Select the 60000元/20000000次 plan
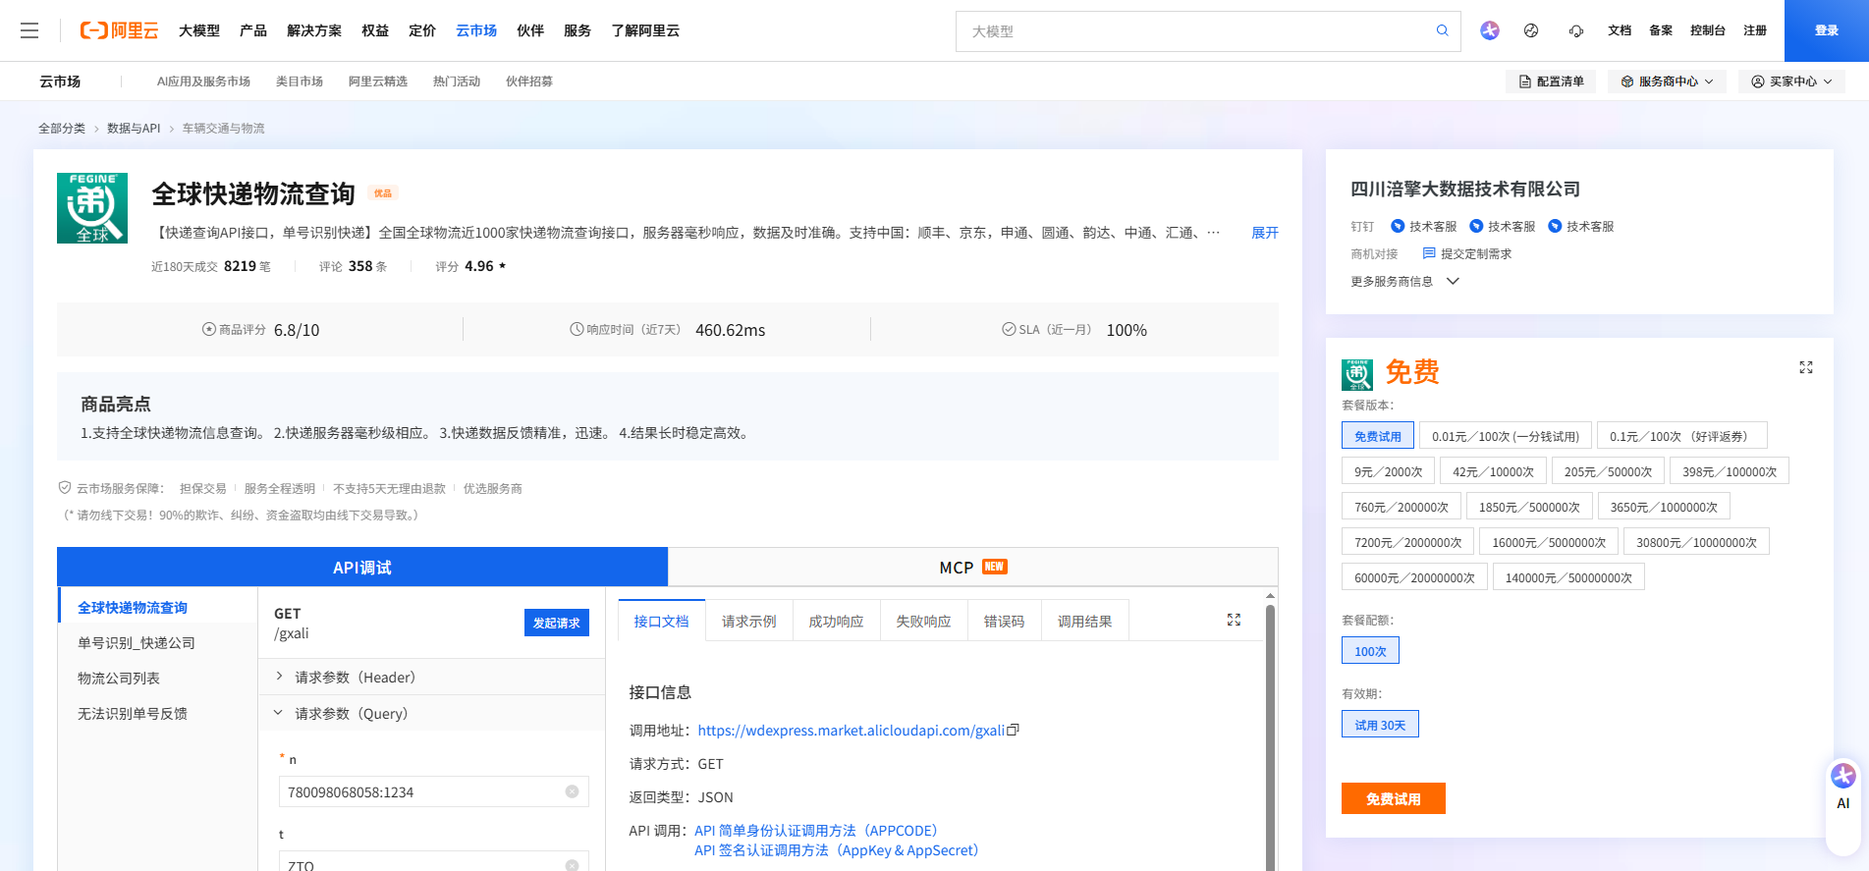The height and width of the screenshot is (871, 1869). (1414, 577)
